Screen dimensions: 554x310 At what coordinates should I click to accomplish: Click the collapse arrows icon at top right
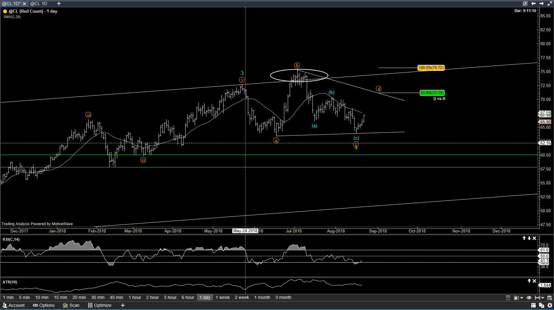pyautogui.click(x=550, y=3)
